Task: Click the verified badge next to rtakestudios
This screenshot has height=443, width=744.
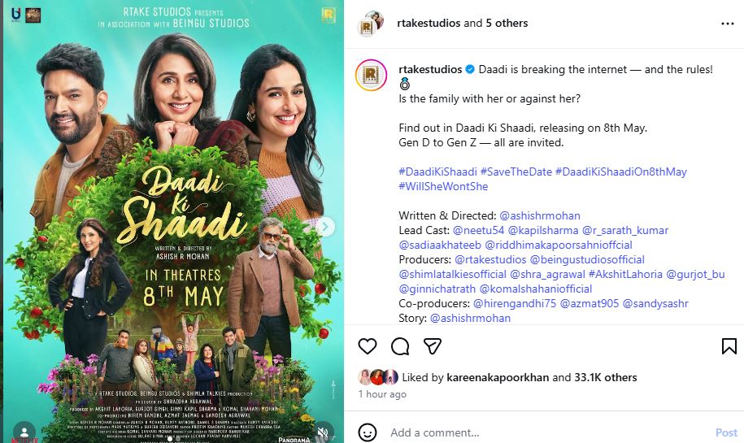Action: 470,70
